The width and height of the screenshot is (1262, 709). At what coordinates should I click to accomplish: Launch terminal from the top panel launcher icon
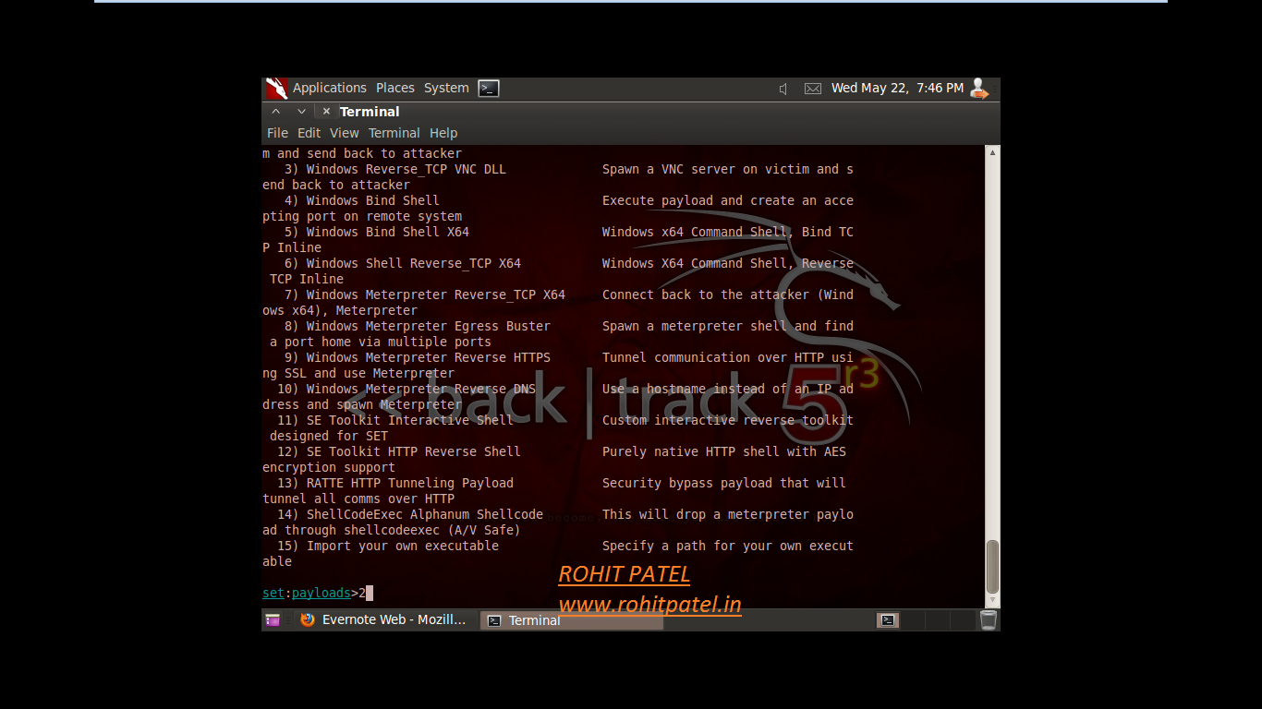click(x=489, y=89)
